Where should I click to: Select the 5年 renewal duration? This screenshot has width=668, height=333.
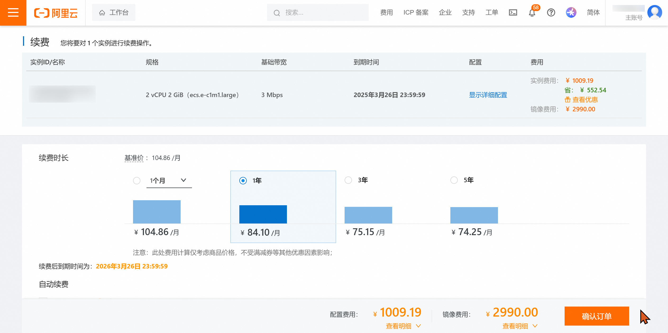454,180
